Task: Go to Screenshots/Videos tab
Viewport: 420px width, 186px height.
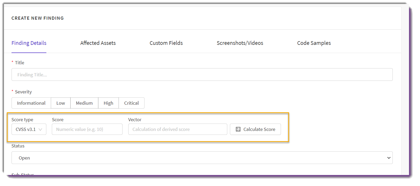Action: (x=240, y=43)
